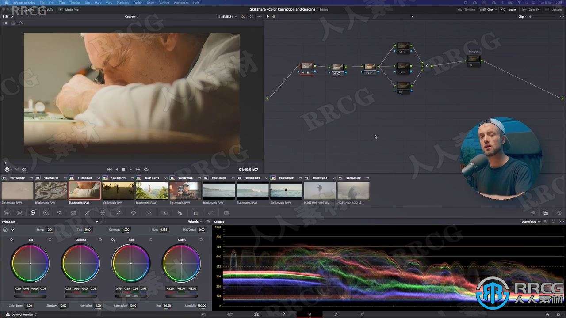This screenshot has height=318, width=566.
Task: Open the Power Window palette icon
Action: point(134,212)
